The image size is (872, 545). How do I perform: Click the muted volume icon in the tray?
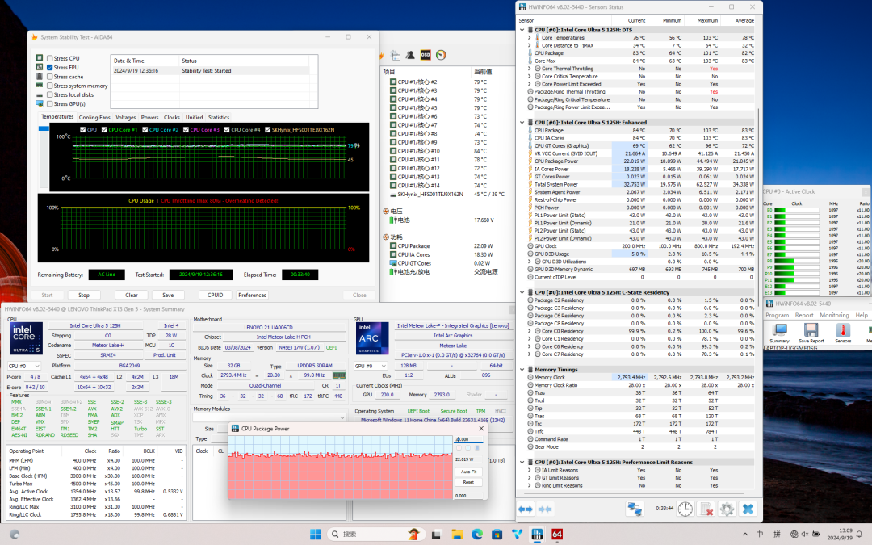pos(804,535)
